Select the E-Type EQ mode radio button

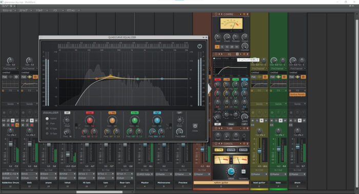pos(47,128)
